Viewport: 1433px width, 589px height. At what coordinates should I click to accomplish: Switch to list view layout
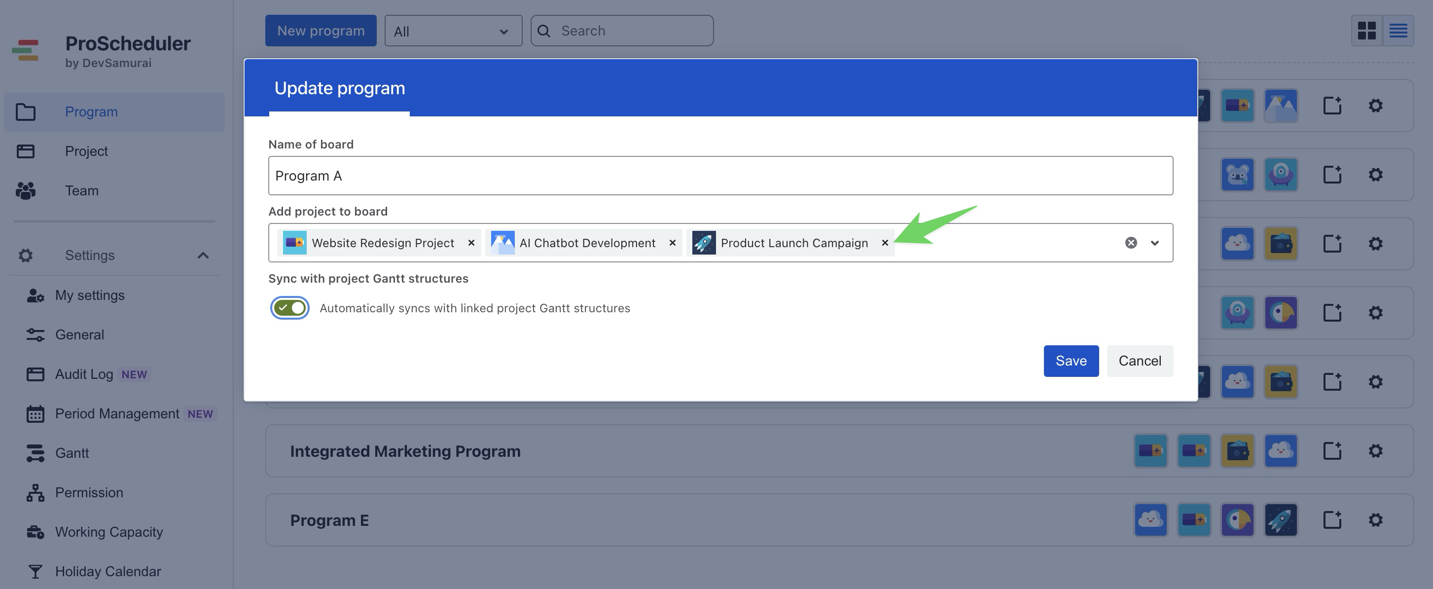pyautogui.click(x=1398, y=31)
